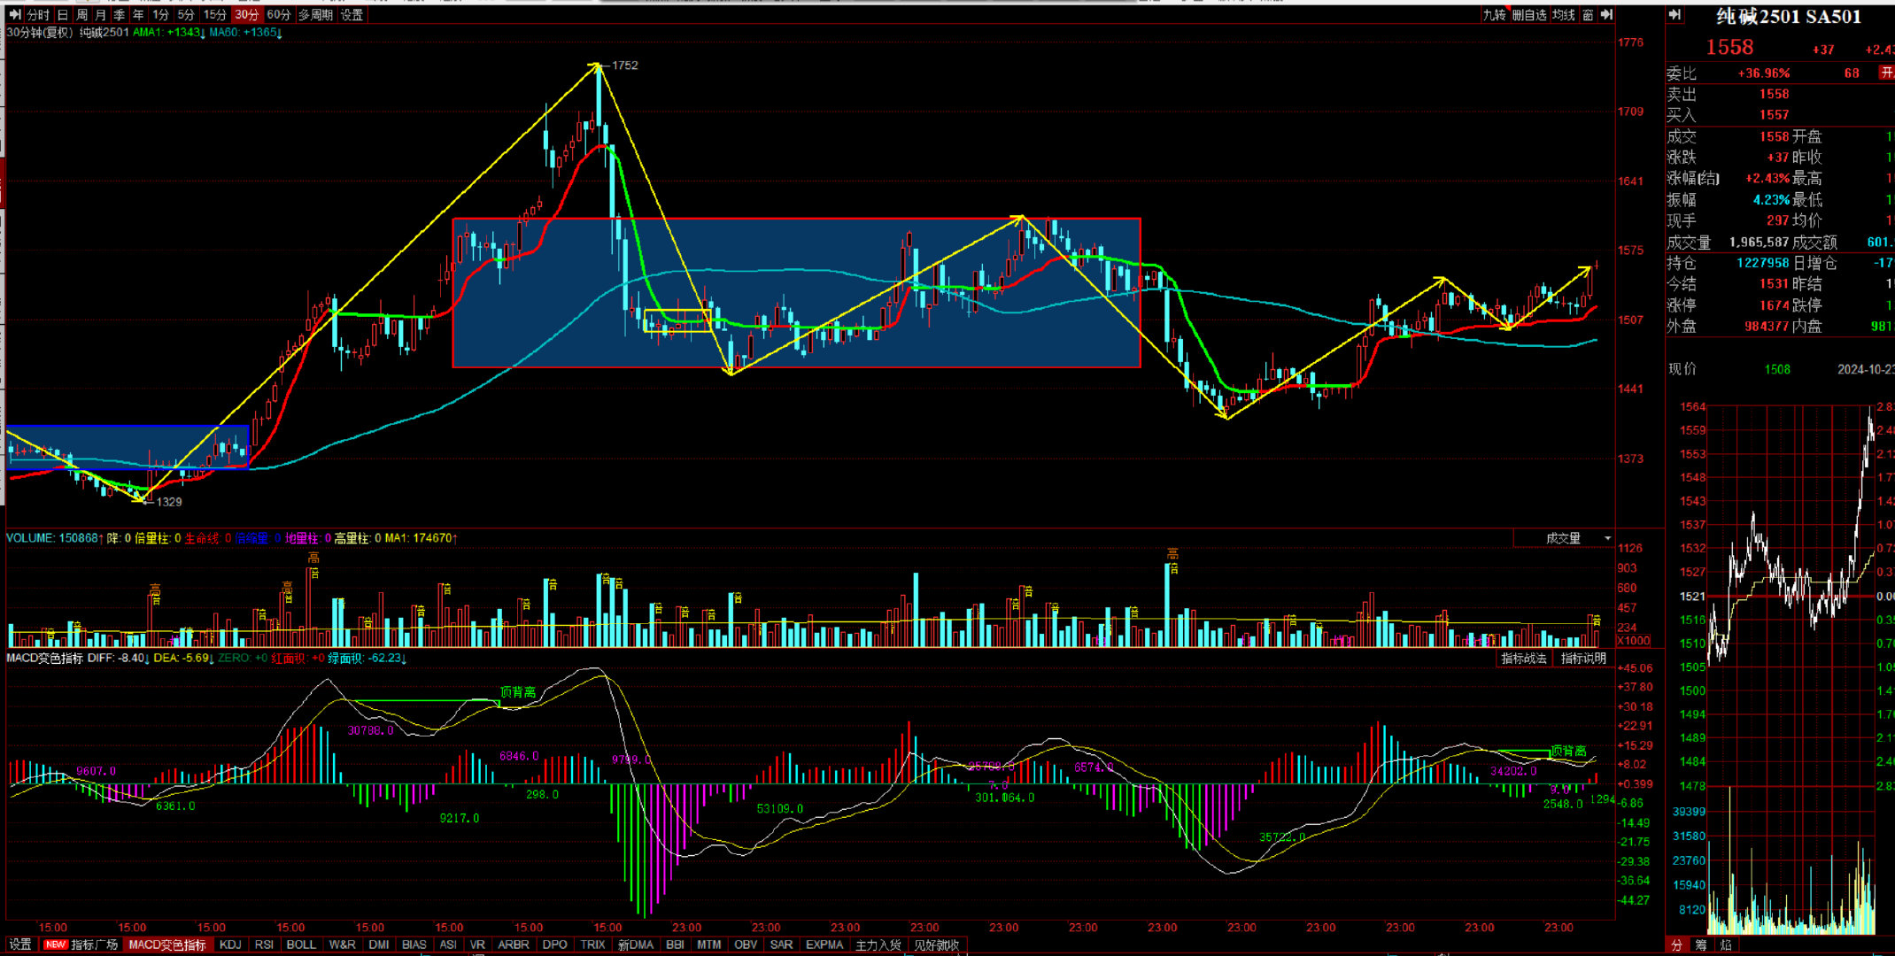Select the 月 monthly period
The width and height of the screenshot is (1895, 956).
100,15
